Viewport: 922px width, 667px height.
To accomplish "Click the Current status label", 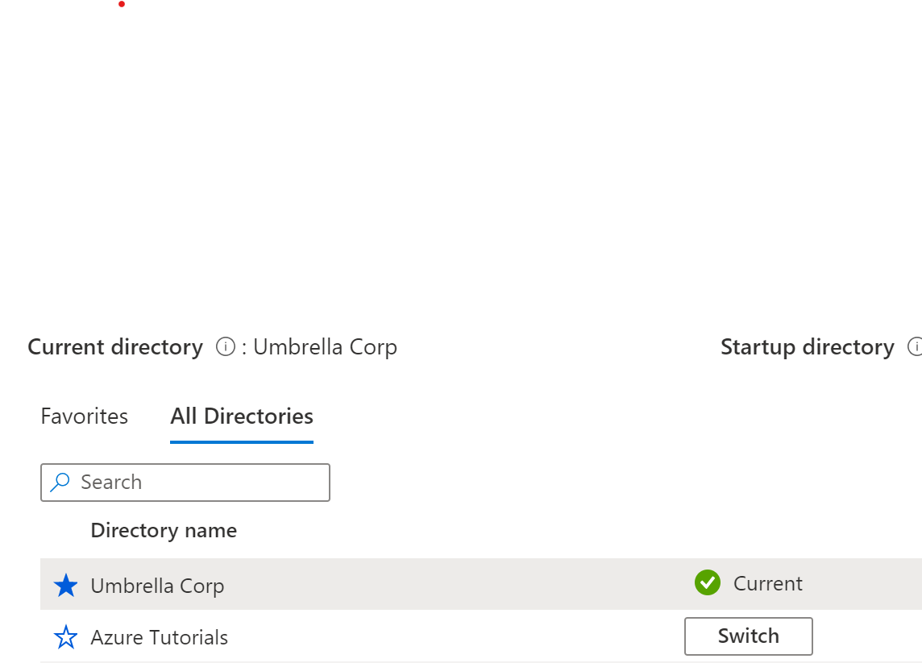I will click(767, 583).
